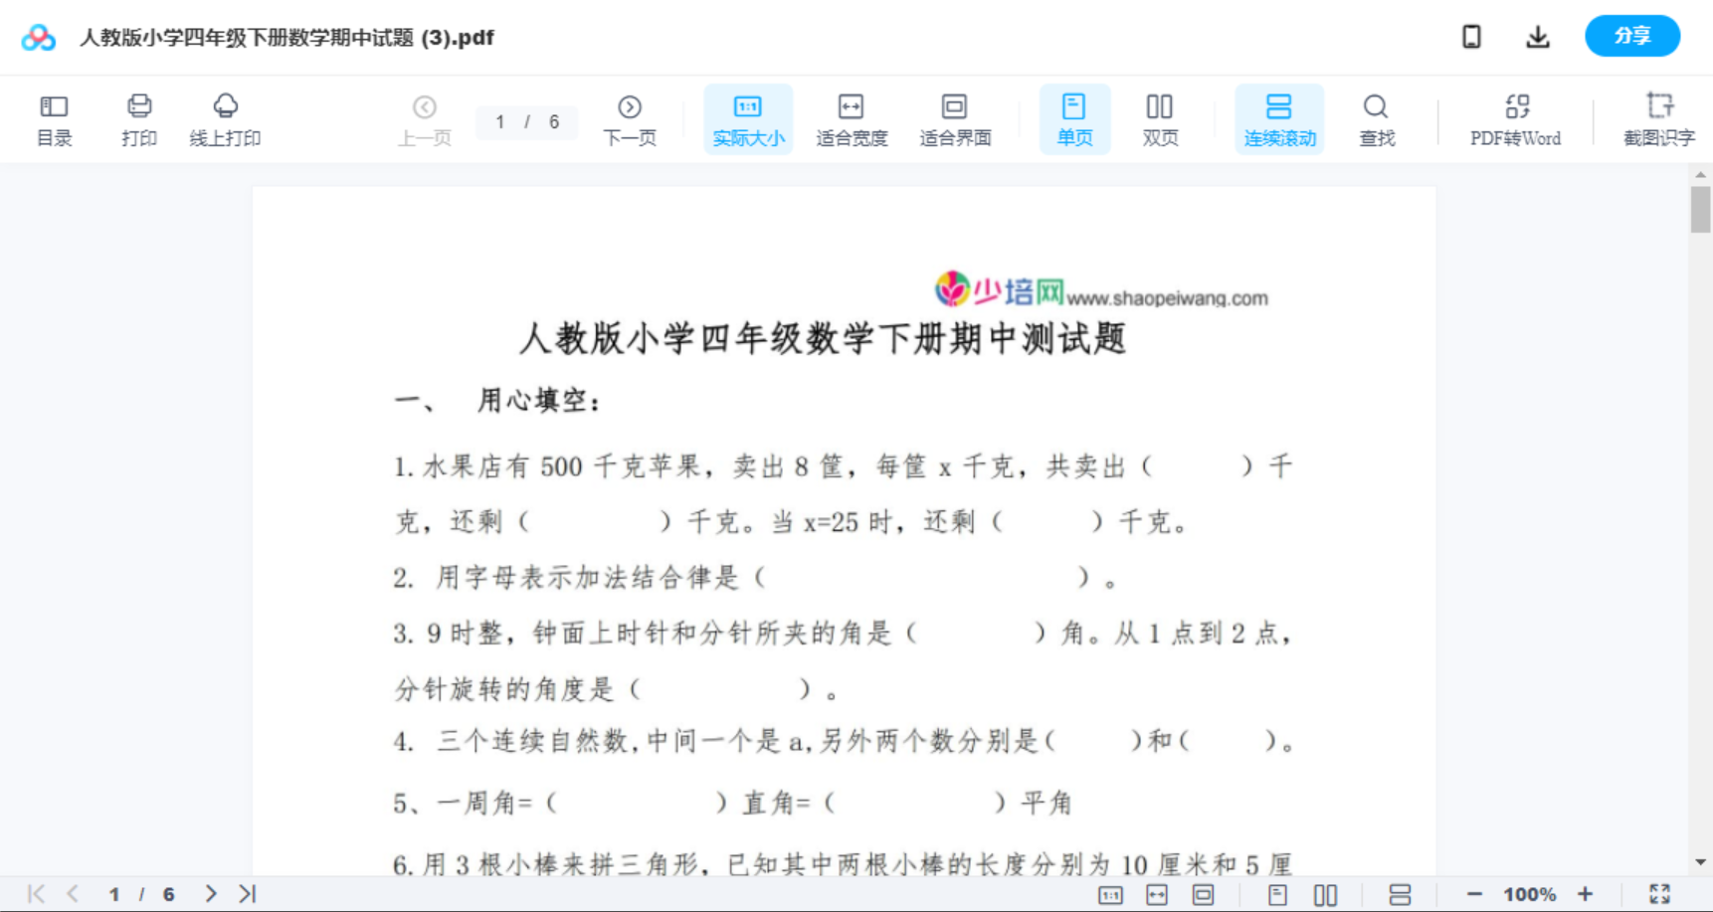Viewport: 1713px width, 912px height.
Task: Select 实际大小 actual size mode
Action: click(748, 118)
